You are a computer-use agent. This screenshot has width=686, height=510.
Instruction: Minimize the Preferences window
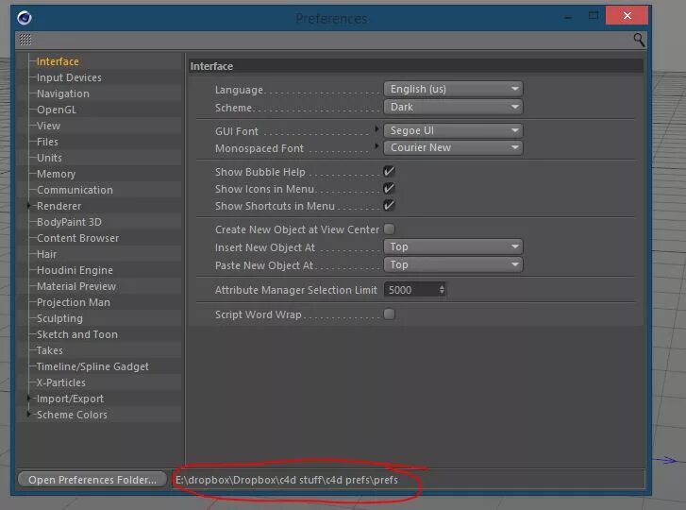(x=568, y=17)
